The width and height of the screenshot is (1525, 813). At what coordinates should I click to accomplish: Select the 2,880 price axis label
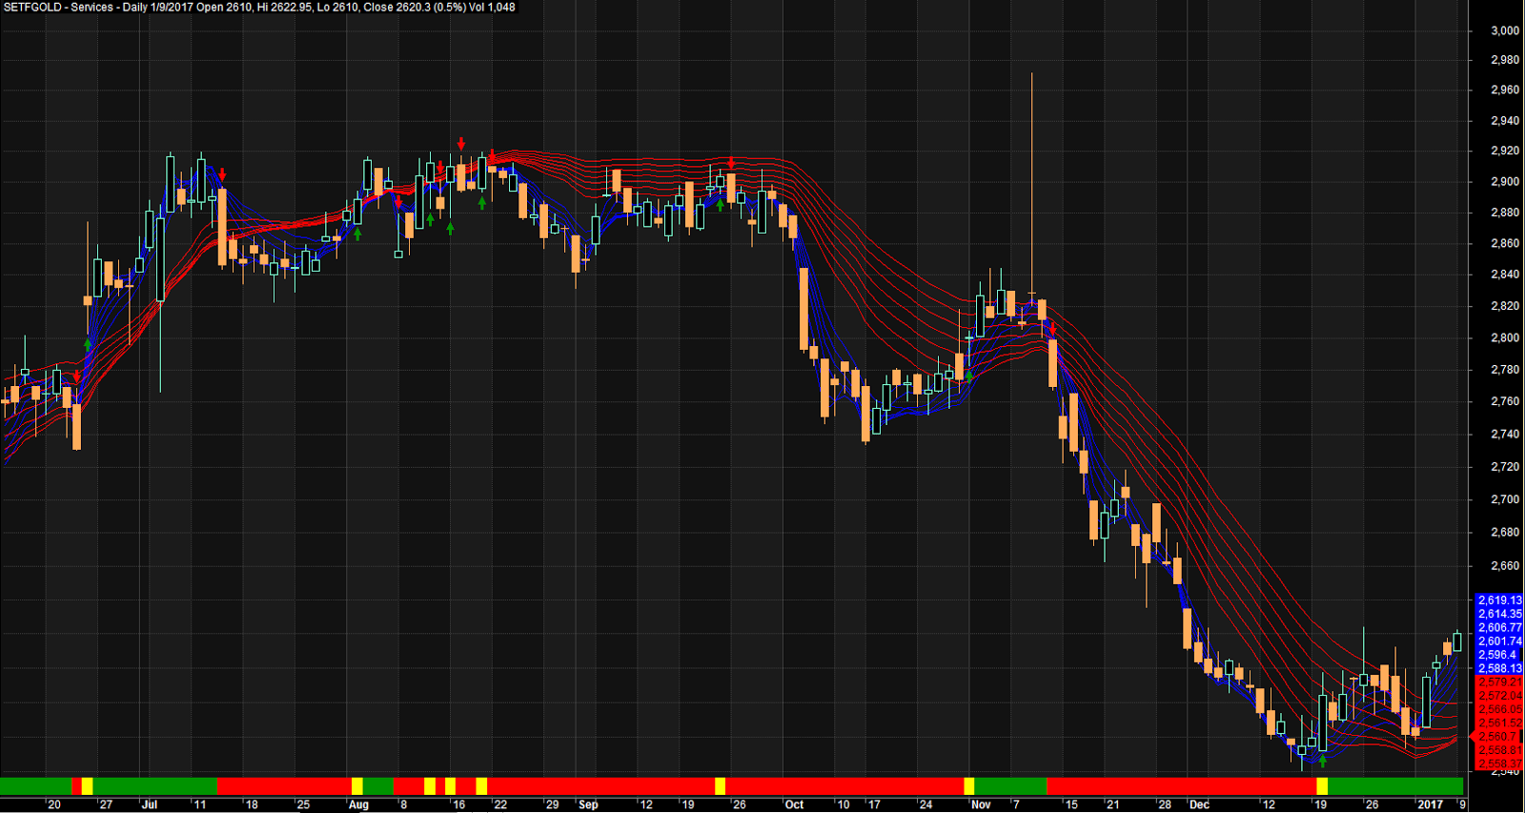(x=1505, y=213)
